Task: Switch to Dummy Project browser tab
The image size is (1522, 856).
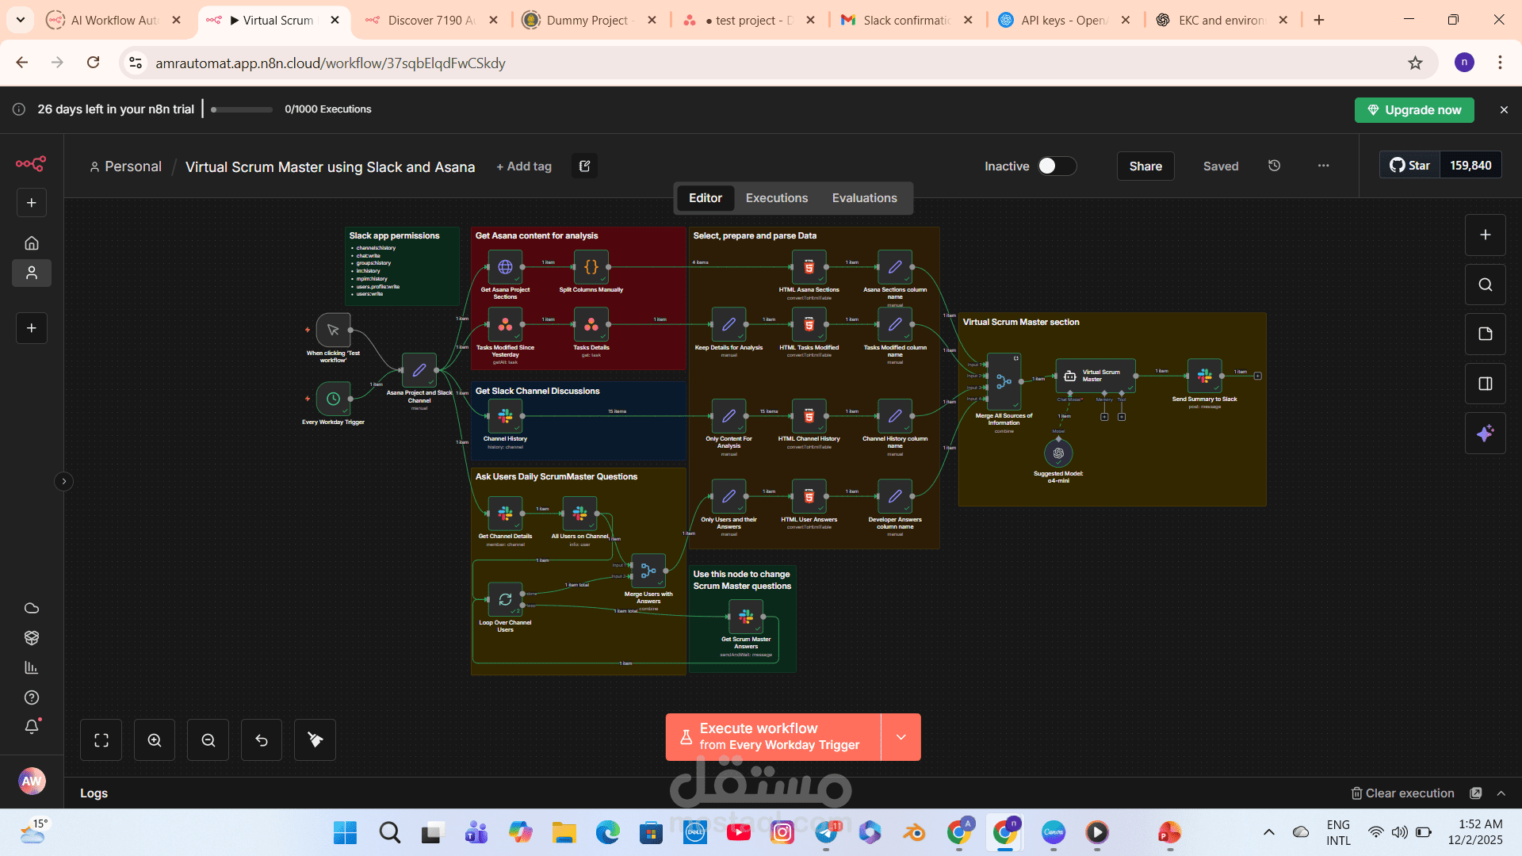Action: coord(591,20)
